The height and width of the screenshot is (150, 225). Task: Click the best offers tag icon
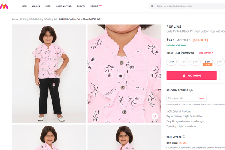pos(184,137)
